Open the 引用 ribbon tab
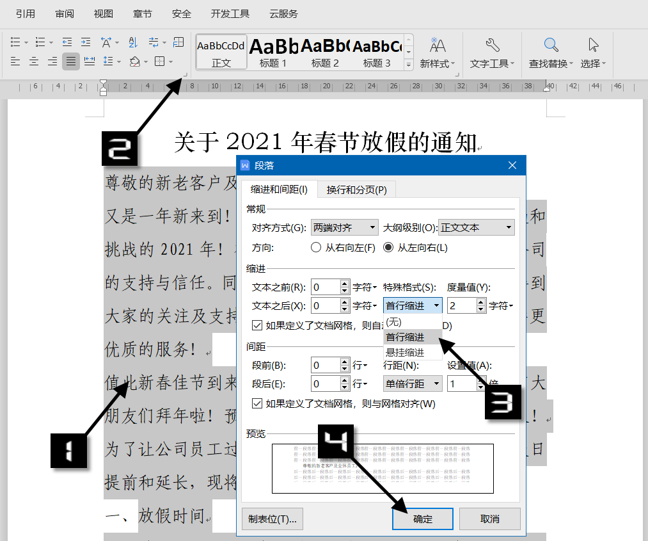Viewport: 648px width, 541px height. click(x=25, y=13)
